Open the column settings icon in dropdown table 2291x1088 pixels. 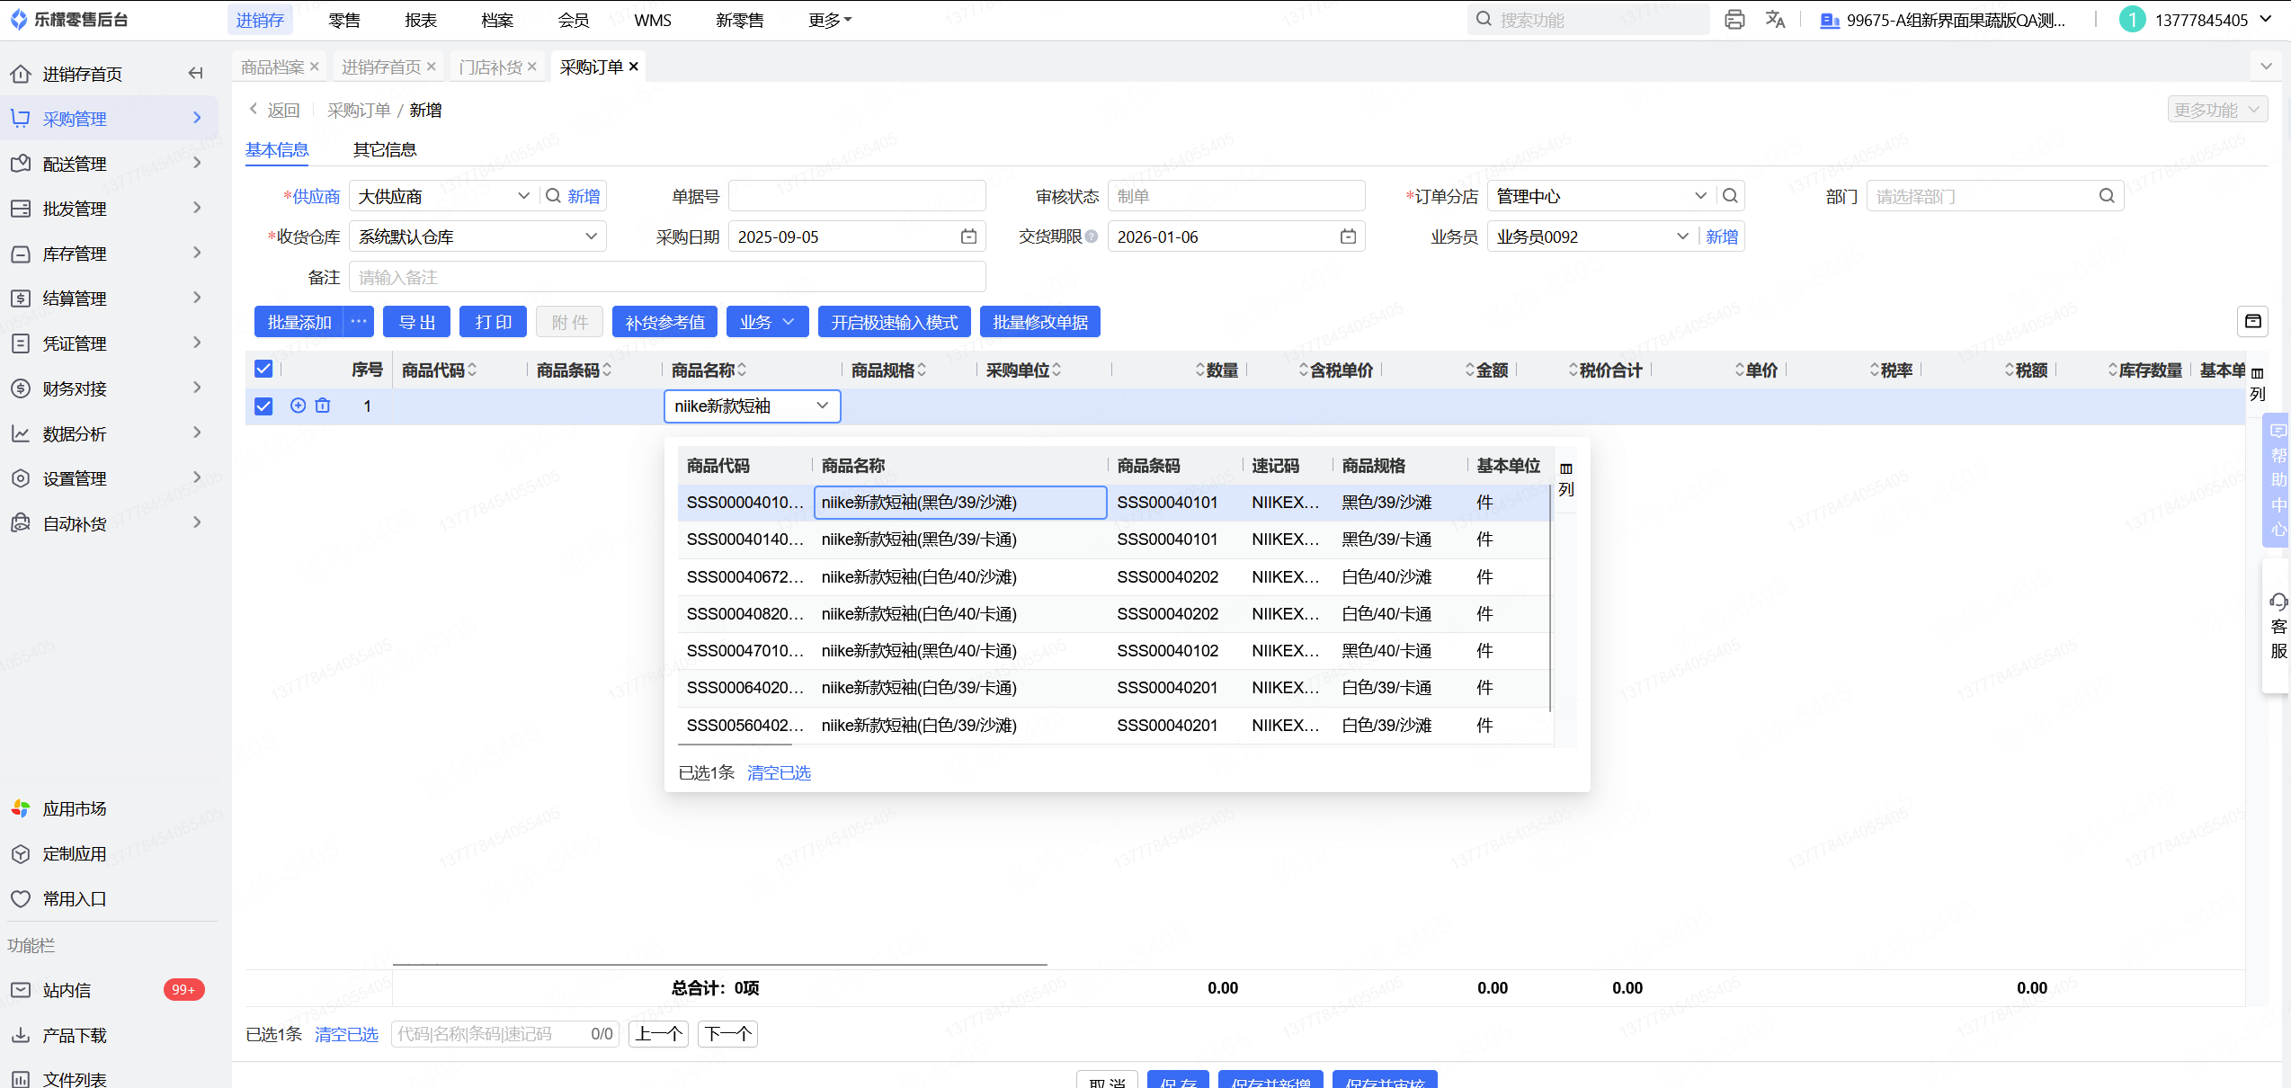coord(1566,468)
